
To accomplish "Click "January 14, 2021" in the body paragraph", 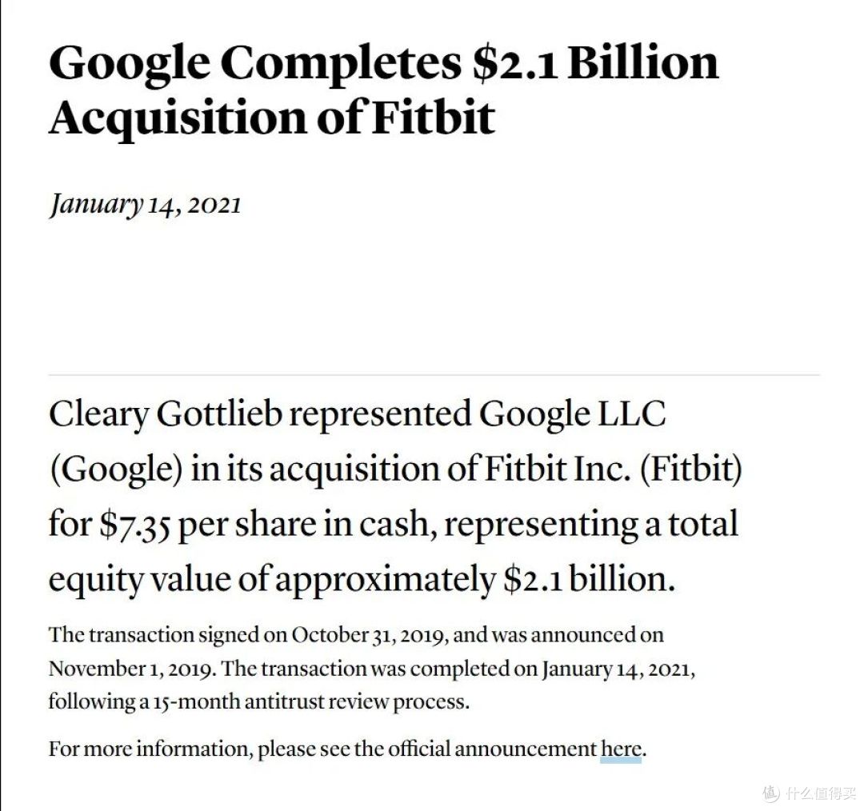I will tap(617, 669).
